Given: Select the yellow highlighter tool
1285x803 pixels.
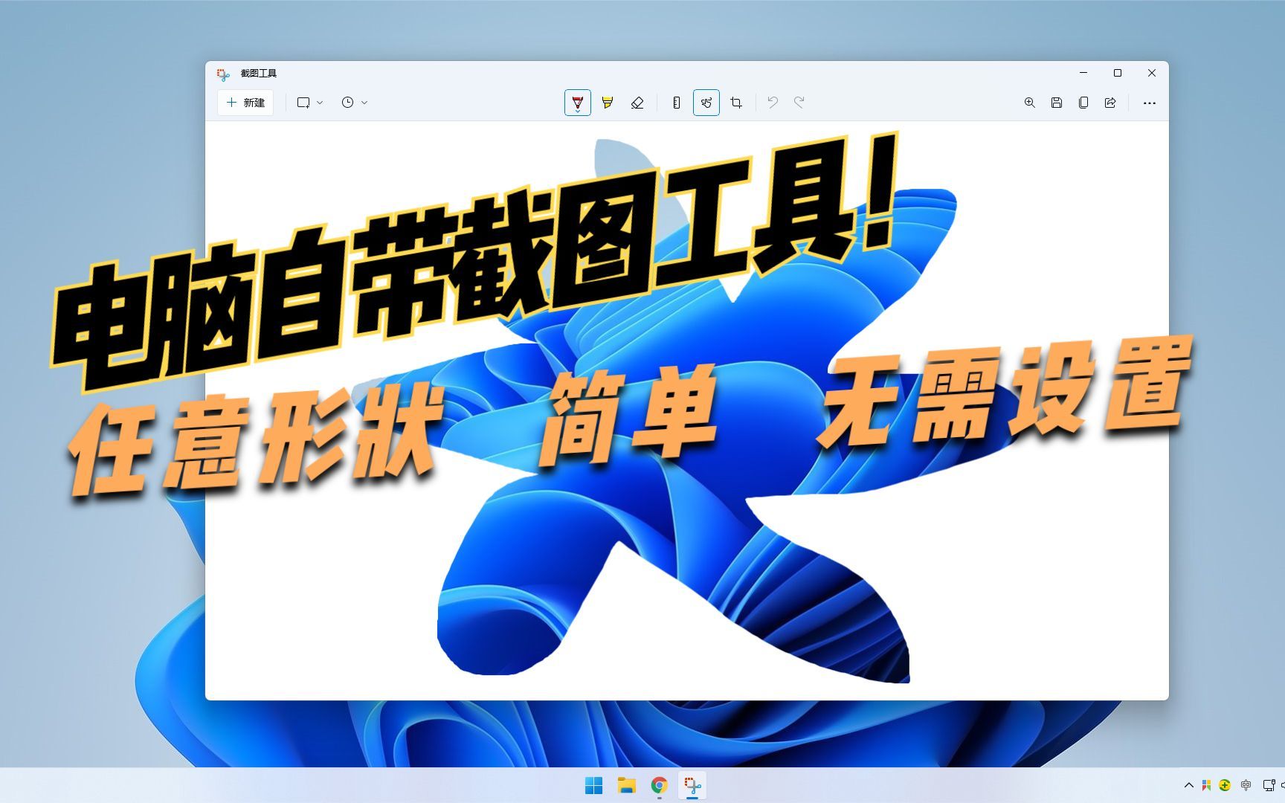Looking at the screenshot, I should click(608, 103).
